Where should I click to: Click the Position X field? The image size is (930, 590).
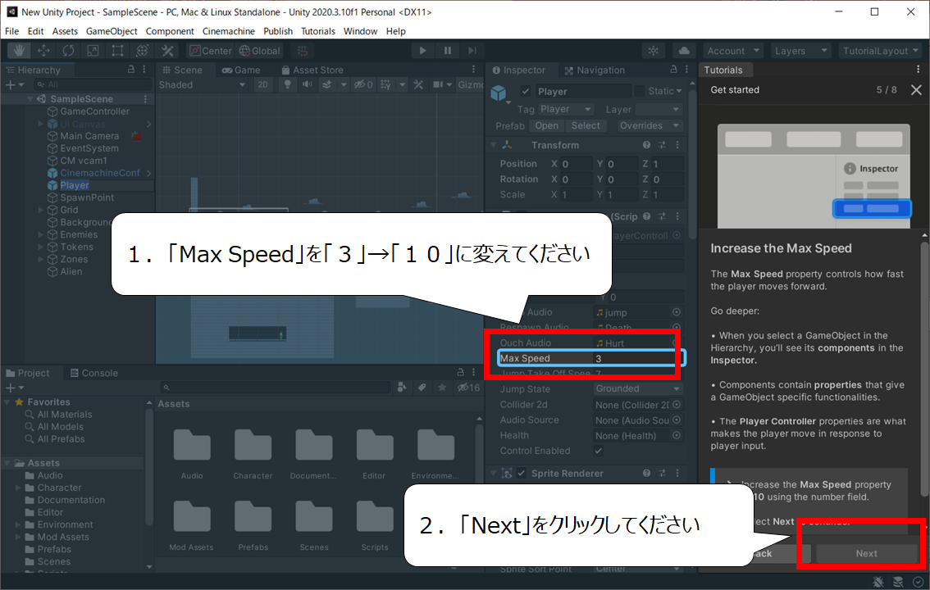(576, 164)
